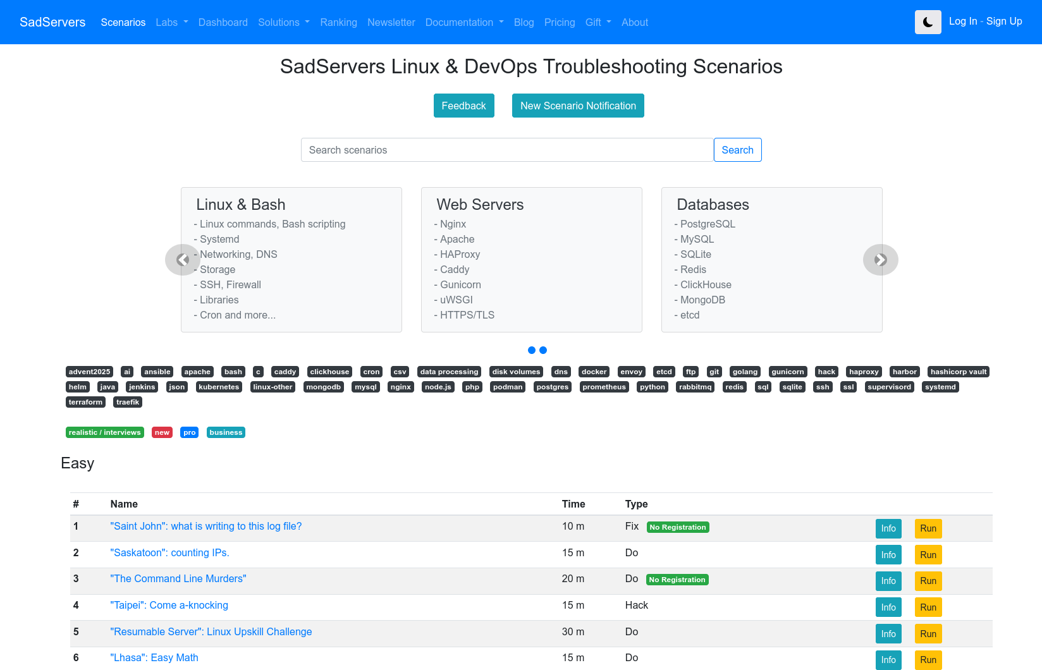Click Run for the Saint John scenario
Viewport: 1042px width, 670px height.
coord(928,528)
